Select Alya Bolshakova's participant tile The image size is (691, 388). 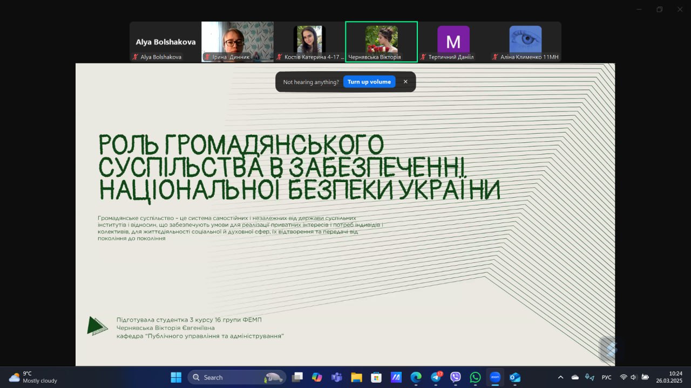(165, 42)
